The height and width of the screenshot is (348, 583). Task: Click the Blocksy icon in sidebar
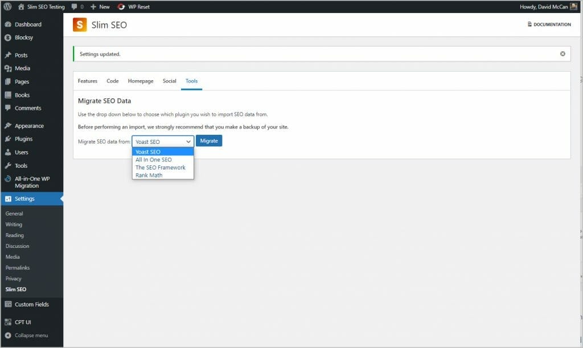click(x=8, y=38)
